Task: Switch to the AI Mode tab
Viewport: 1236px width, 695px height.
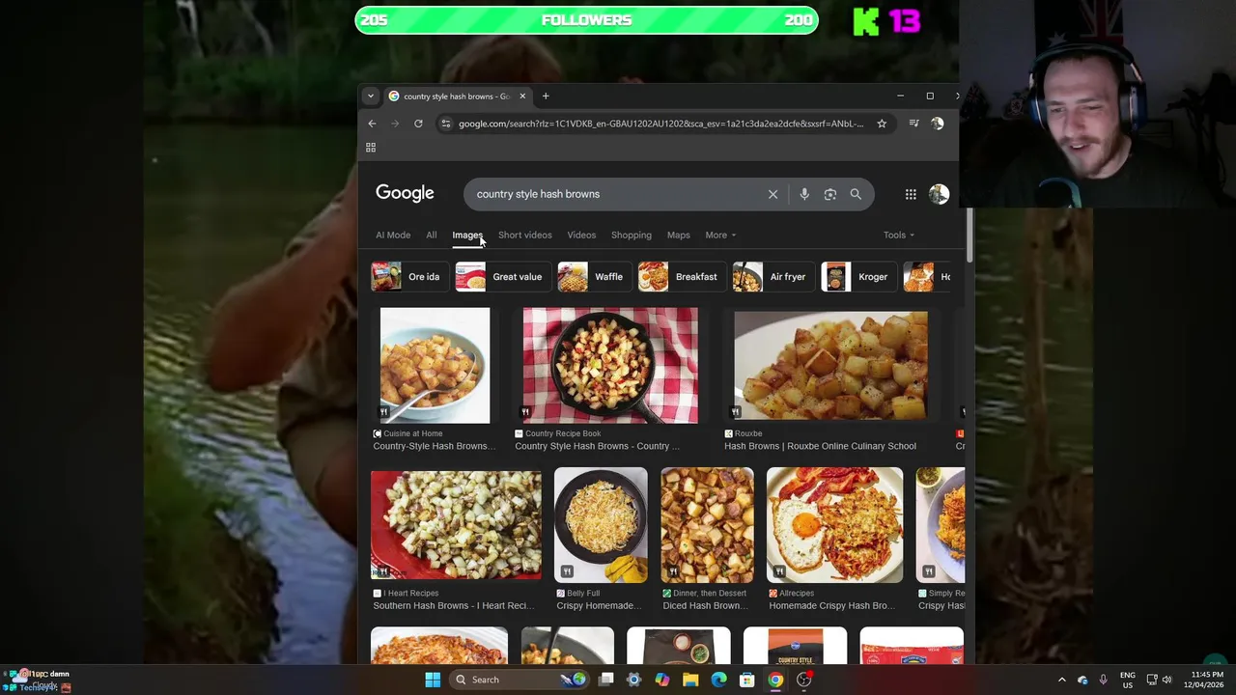Action: 393,235
